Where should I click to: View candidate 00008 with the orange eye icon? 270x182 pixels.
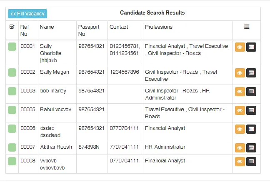pos(240,162)
